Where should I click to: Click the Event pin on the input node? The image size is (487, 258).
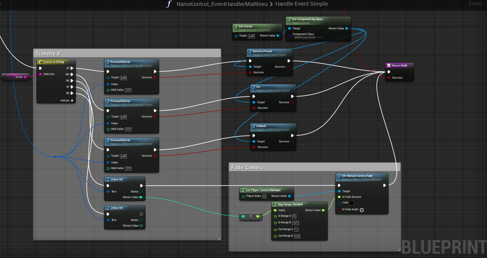click(x=25, y=77)
